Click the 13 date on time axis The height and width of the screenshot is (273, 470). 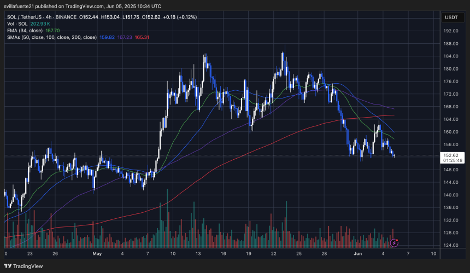click(198, 253)
